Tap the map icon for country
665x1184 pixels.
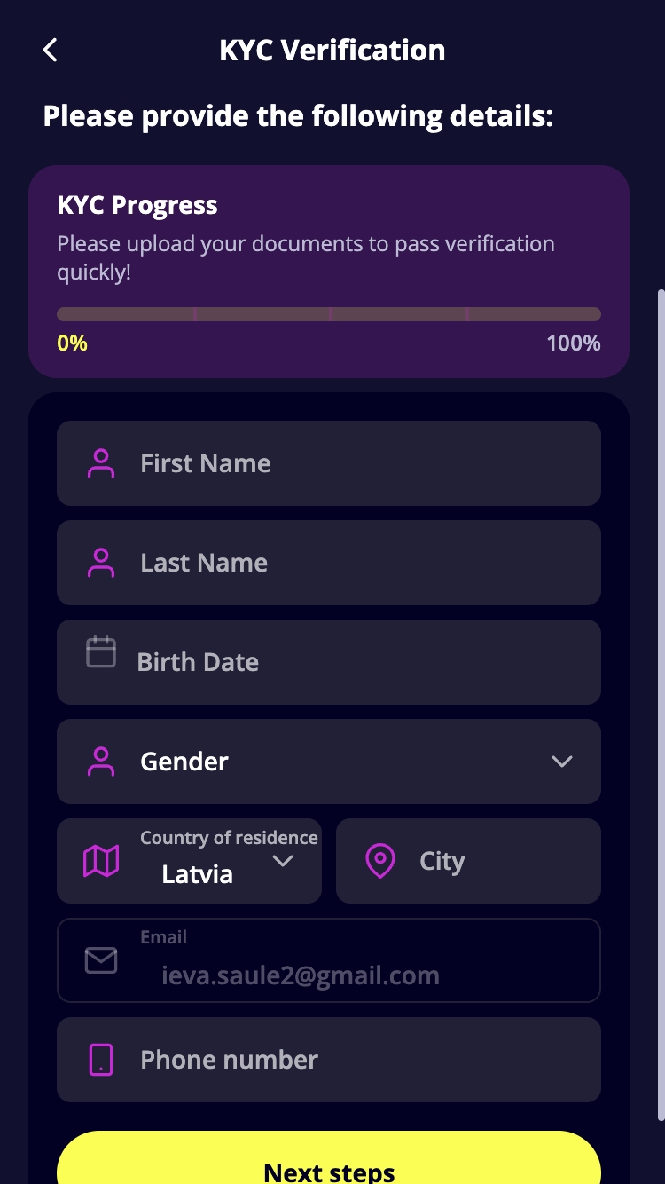tap(101, 861)
